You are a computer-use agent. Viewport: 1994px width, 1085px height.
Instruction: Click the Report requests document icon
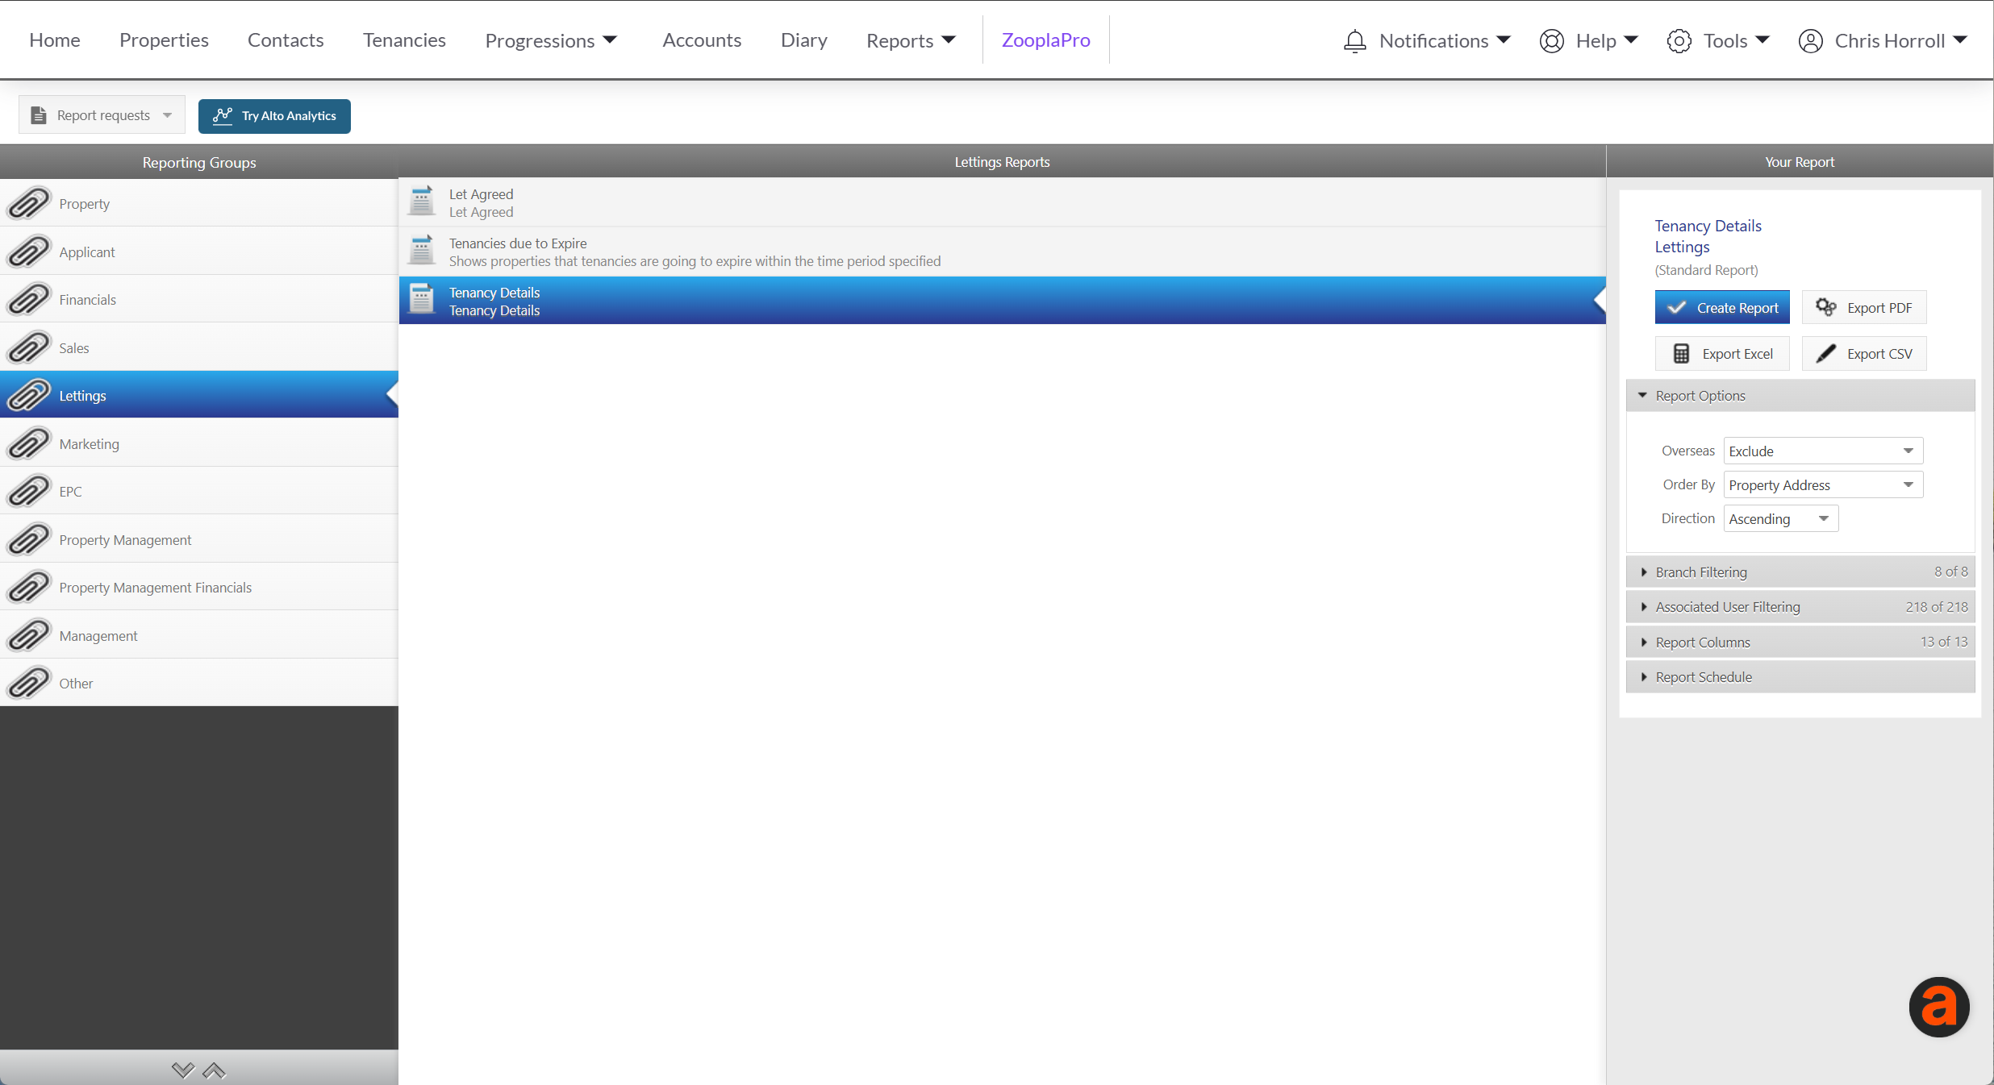click(x=39, y=115)
